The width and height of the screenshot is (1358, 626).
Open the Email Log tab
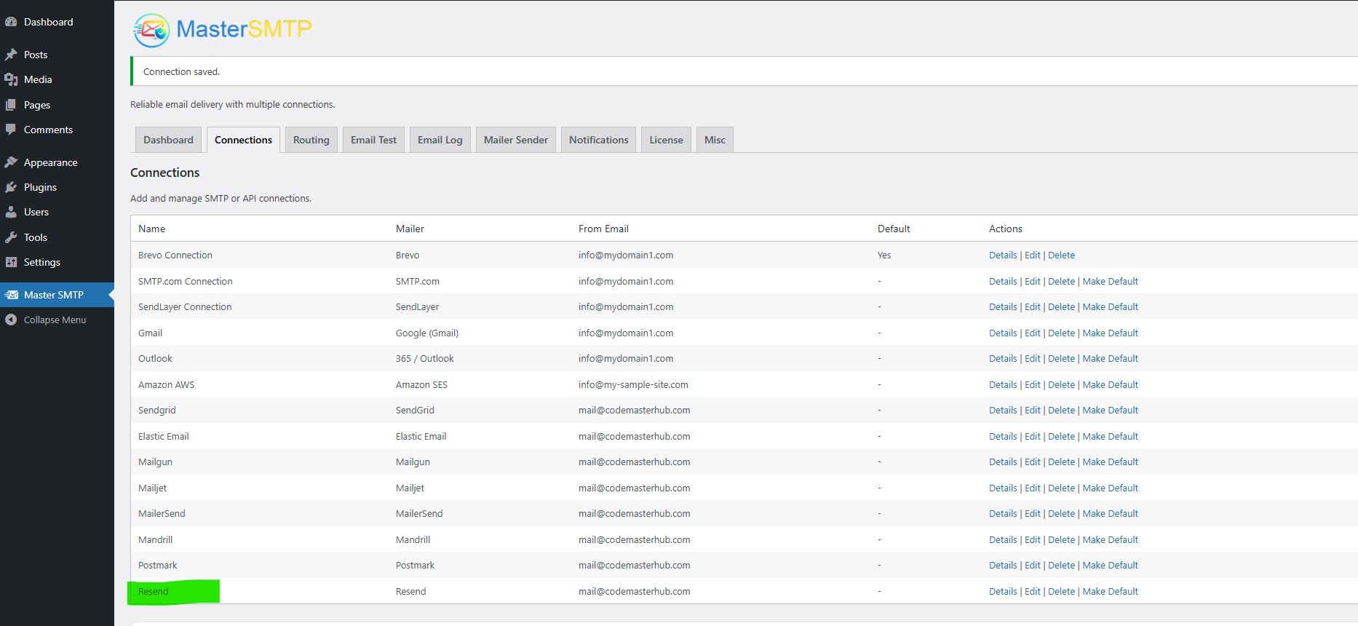coord(440,140)
